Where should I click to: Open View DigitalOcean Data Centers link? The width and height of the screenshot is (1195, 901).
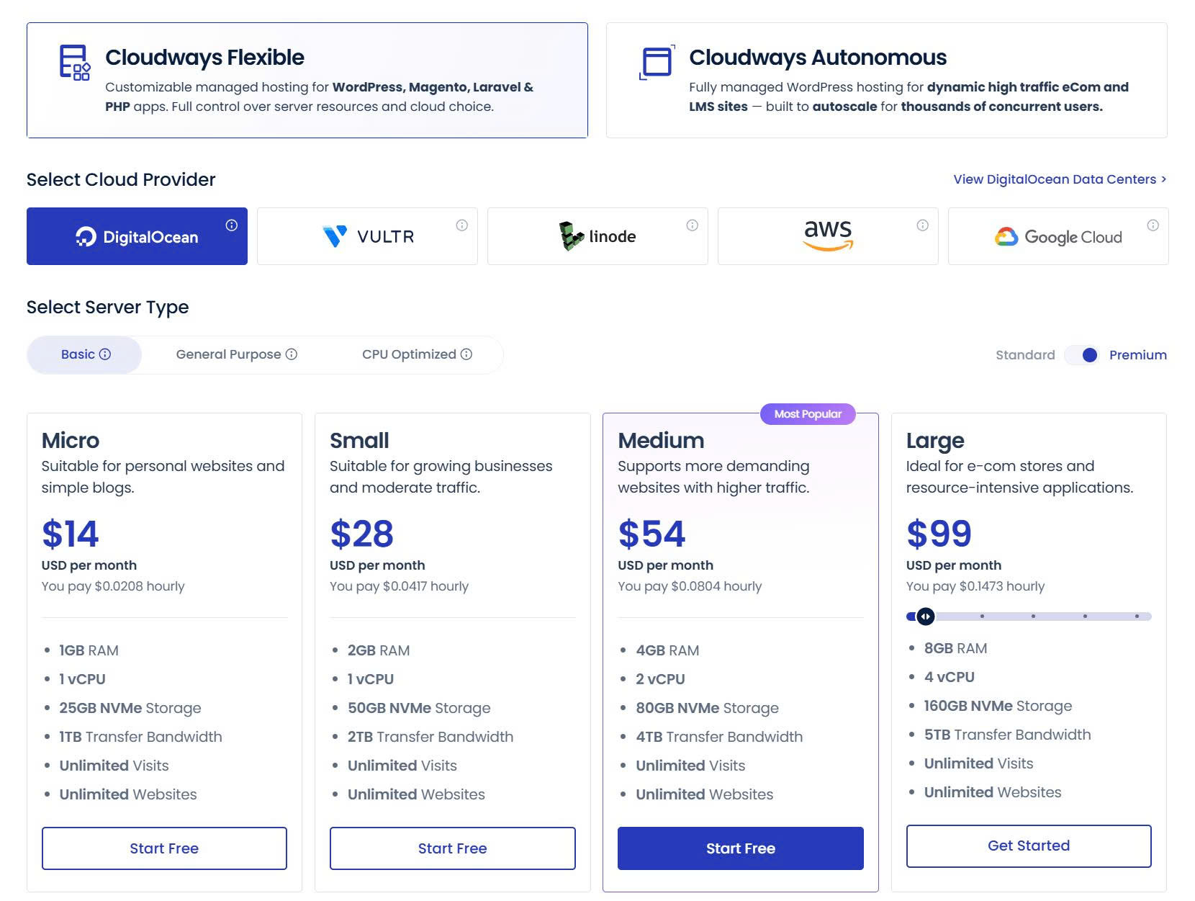pyautogui.click(x=1059, y=179)
